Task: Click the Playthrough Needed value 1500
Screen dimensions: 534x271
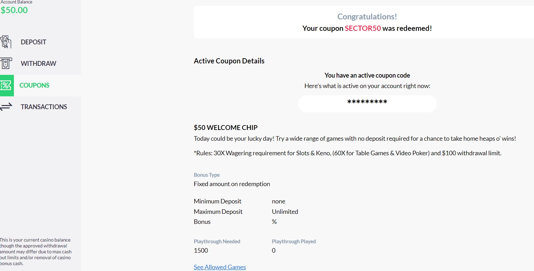Action: point(201,250)
